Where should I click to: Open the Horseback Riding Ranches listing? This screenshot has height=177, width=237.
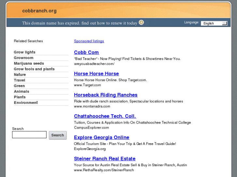coord(106,95)
